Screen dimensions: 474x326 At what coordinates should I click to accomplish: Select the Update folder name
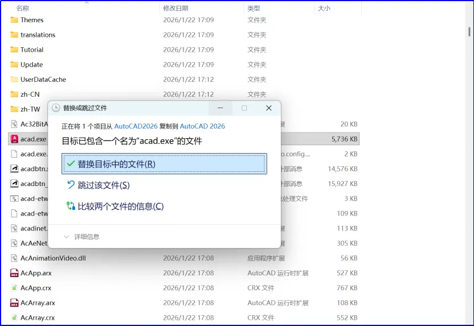[x=31, y=65]
